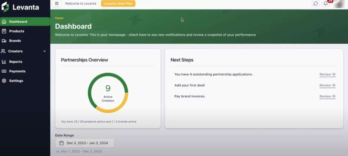Open the notifications bell icon

click(x=326, y=4)
